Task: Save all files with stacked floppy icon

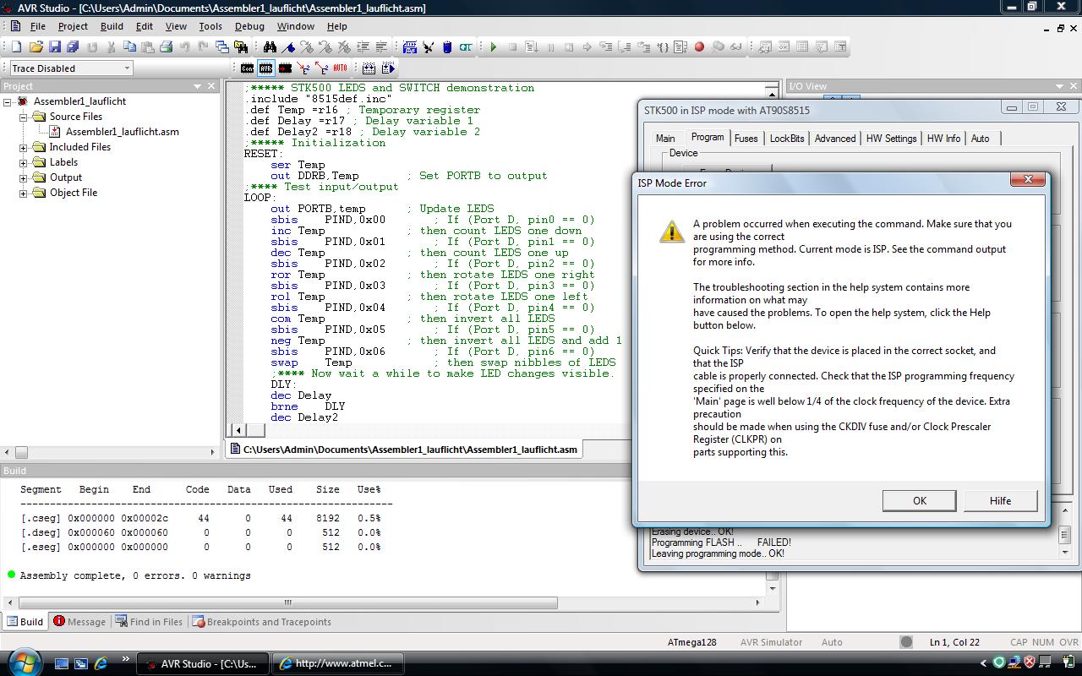Action: click(x=73, y=47)
